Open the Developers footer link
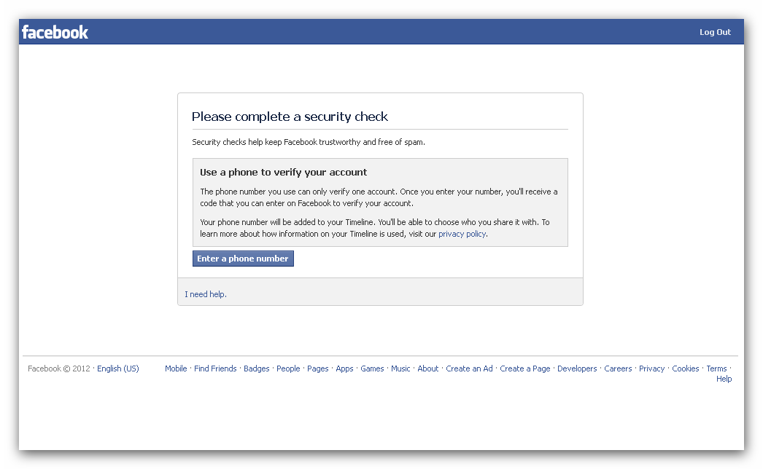This screenshot has width=763, height=469. pyautogui.click(x=577, y=368)
